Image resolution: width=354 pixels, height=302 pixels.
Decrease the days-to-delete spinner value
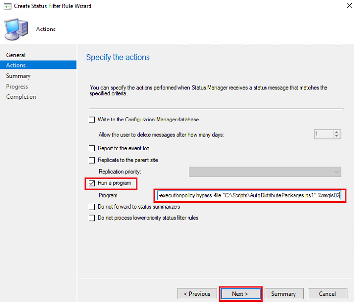coord(337,136)
